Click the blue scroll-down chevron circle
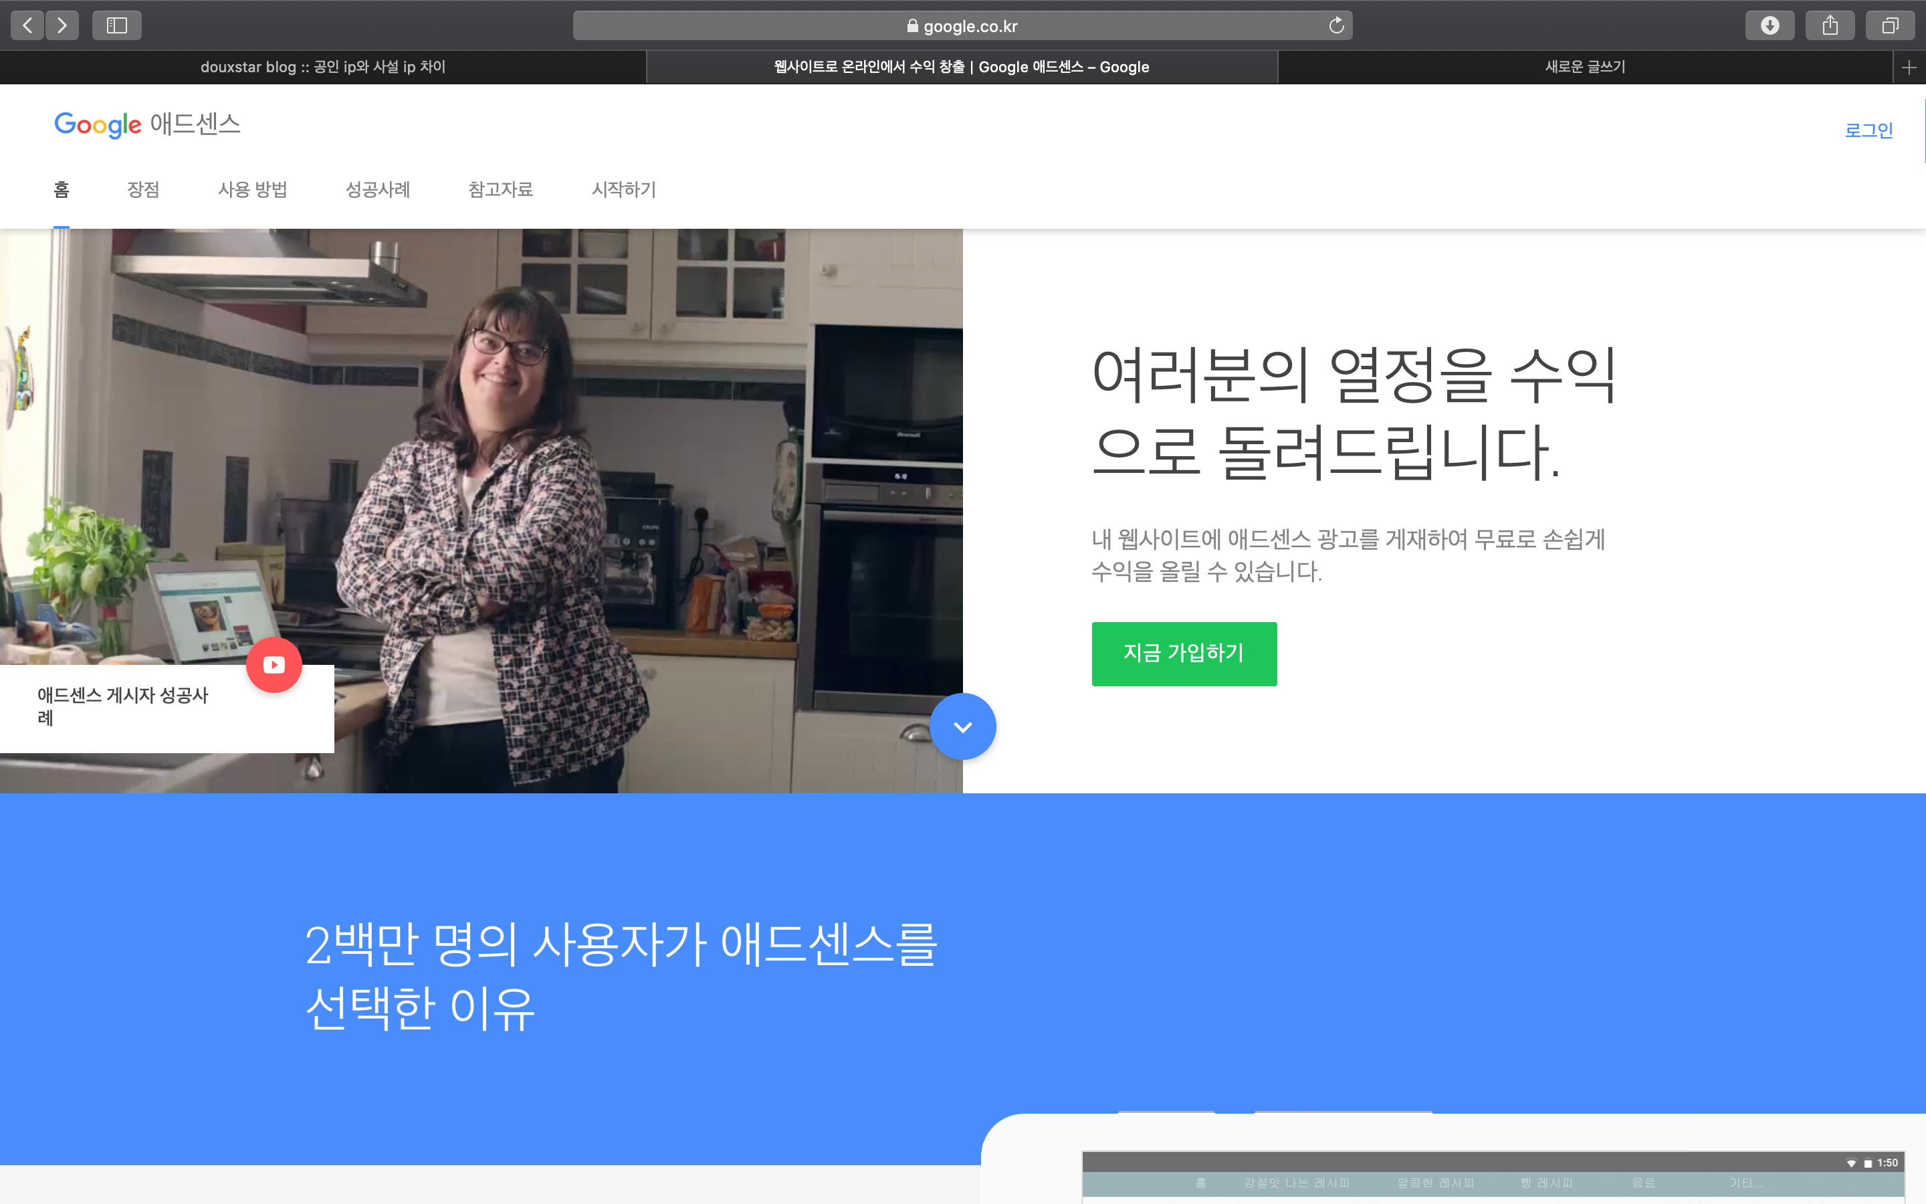 point(962,726)
